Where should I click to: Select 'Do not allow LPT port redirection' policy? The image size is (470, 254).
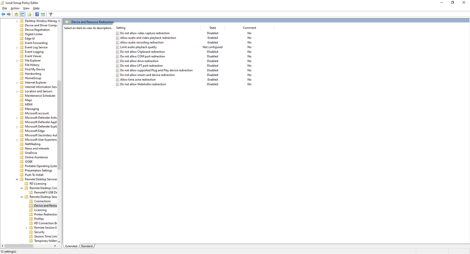[142, 66]
